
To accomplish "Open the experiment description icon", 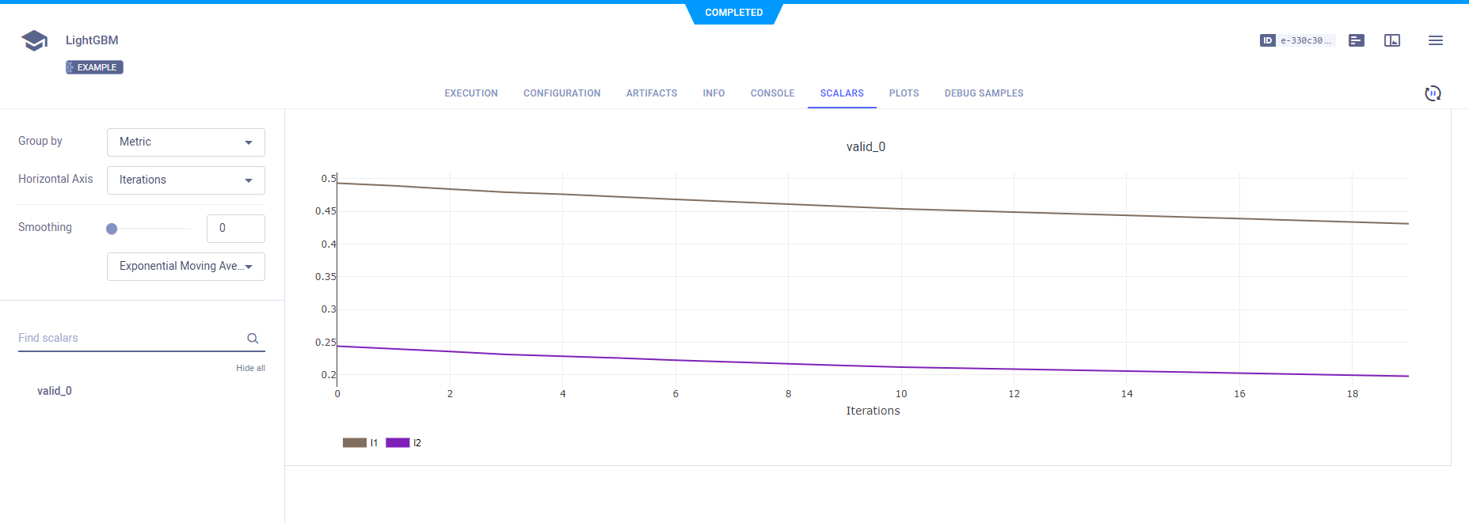I will pos(1357,40).
